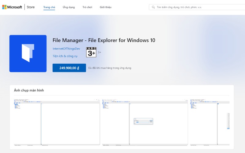View the third partially visible screenshot

coord(210,122)
